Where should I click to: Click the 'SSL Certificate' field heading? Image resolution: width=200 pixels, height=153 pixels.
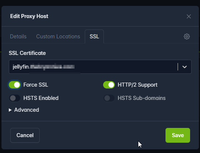tap(27, 53)
